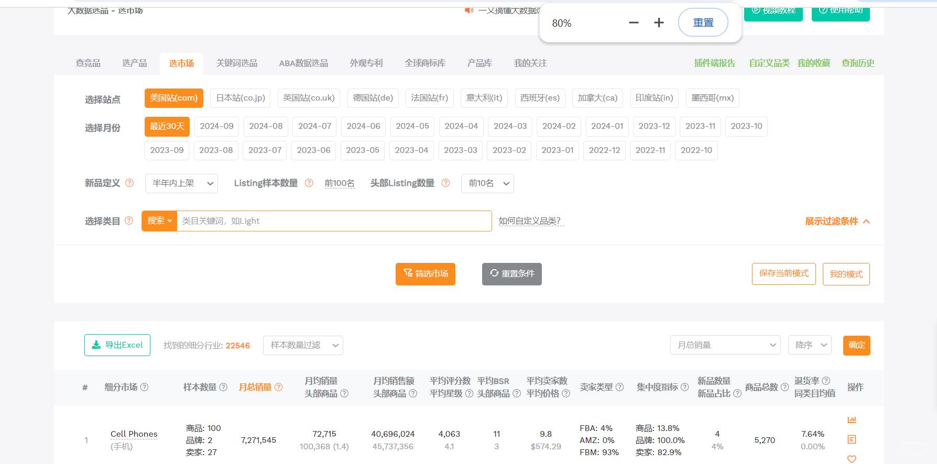Click the zoom out minus icon

634,23
